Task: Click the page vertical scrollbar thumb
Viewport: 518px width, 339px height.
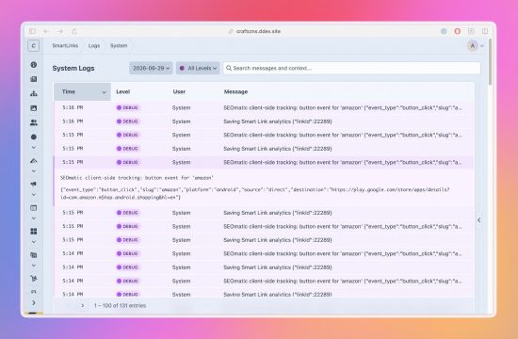Action: click(491, 61)
